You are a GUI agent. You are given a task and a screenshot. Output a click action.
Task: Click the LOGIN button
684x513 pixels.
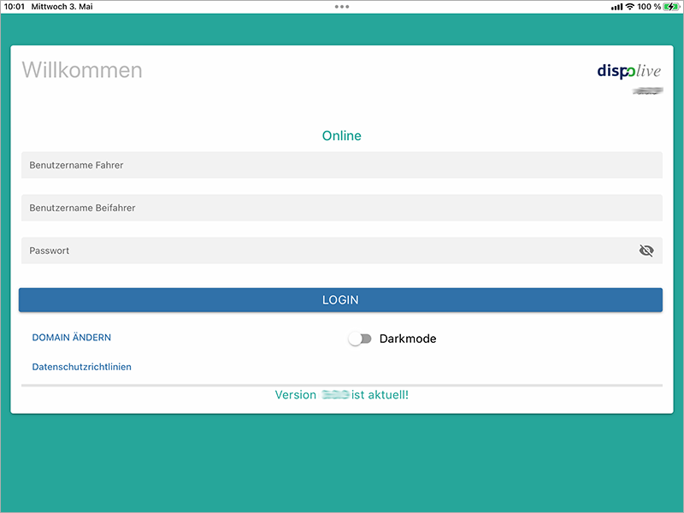(340, 300)
